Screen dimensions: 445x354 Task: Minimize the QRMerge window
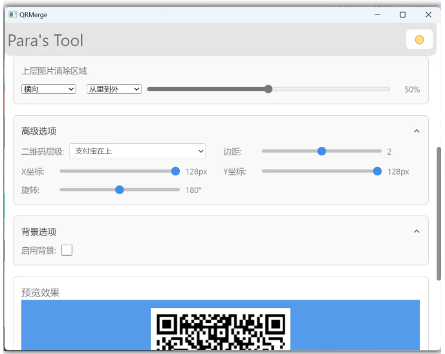(378, 14)
